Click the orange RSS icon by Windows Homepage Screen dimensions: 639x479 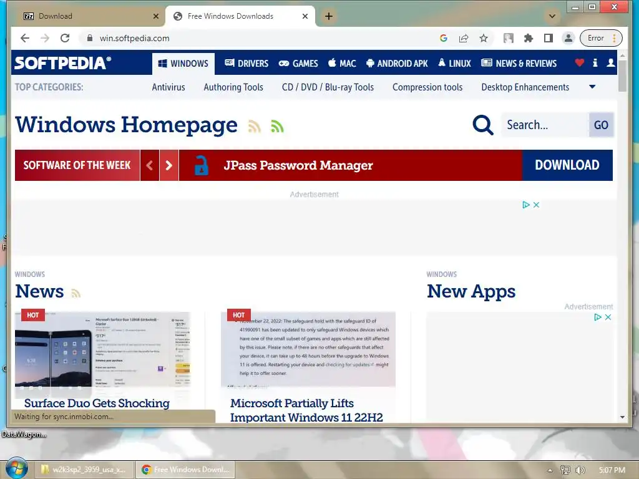point(255,126)
